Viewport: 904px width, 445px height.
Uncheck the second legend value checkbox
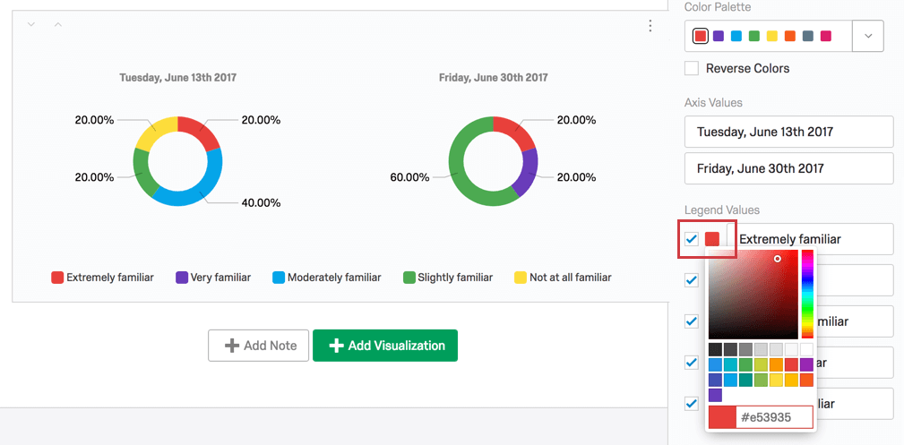click(x=692, y=280)
